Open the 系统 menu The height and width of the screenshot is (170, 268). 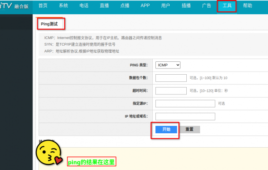point(63,6)
